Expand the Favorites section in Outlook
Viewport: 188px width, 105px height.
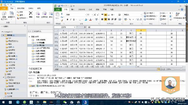tap(2, 26)
